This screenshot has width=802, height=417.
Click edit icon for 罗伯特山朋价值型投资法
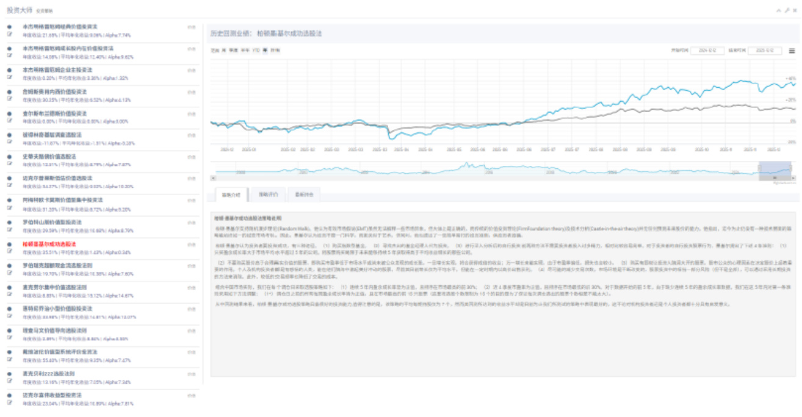(x=10, y=230)
